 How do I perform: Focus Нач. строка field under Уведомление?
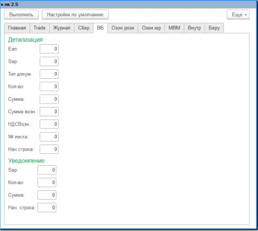pos(47,208)
